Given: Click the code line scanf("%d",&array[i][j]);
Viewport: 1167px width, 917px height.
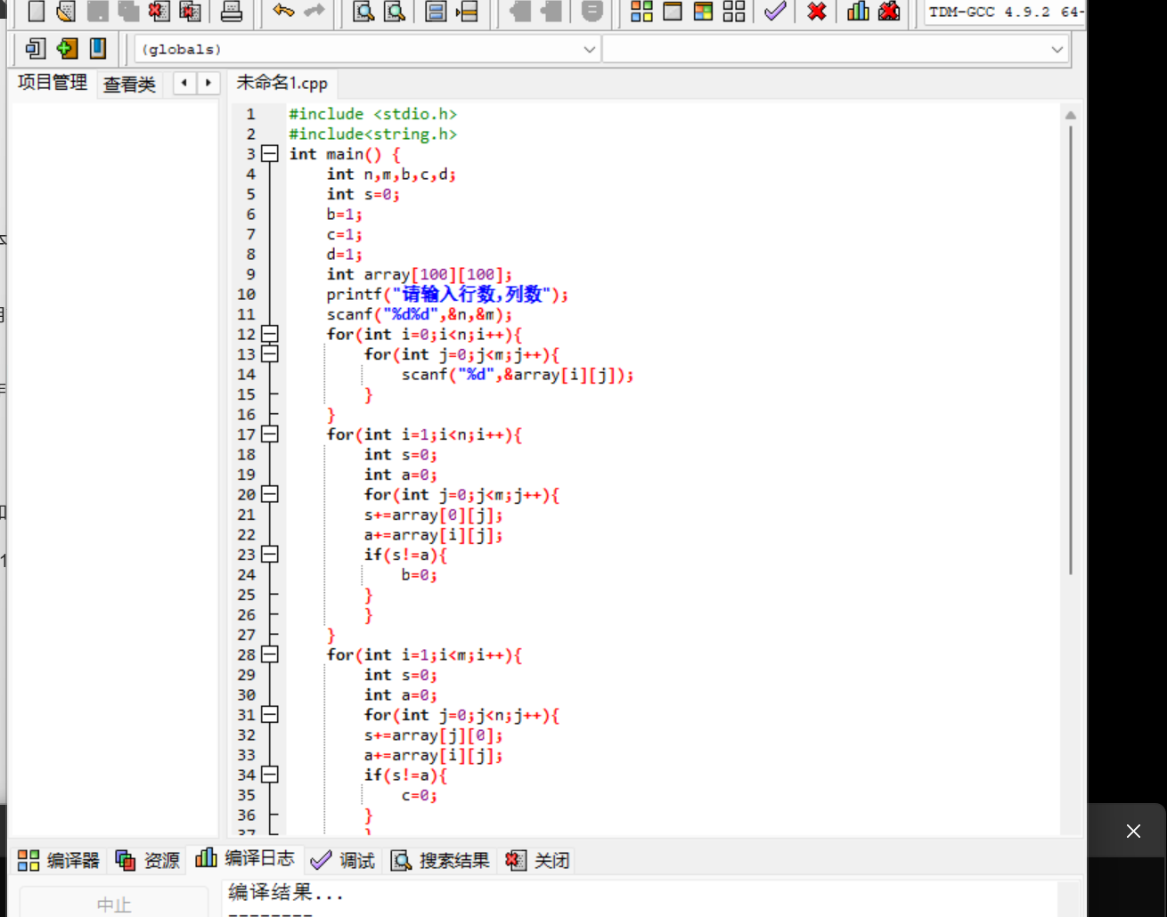Looking at the screenshot, I should 518,374.
